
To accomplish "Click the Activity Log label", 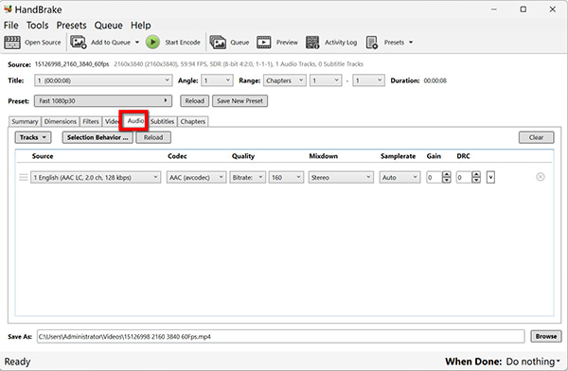I will 341,43.
